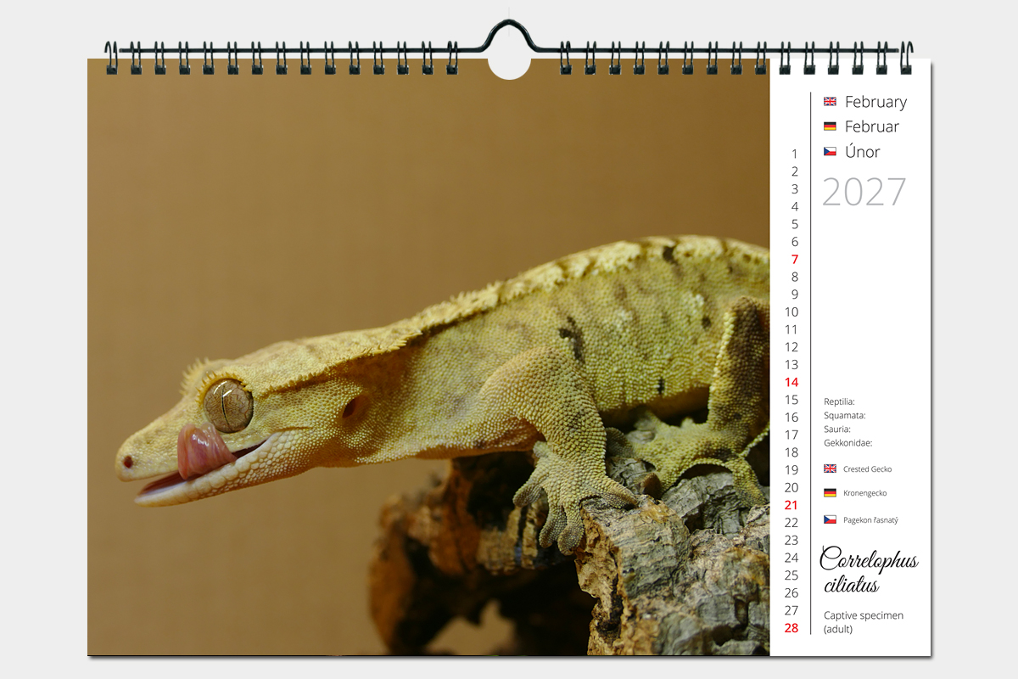Click the German flag beside Februar
1018x679 pixels.
830,126
